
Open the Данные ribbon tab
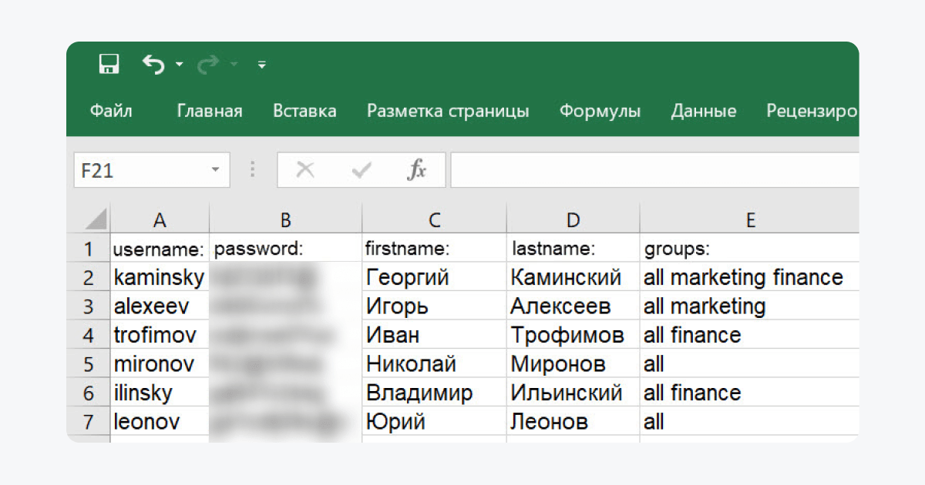[x=703, y=111]
